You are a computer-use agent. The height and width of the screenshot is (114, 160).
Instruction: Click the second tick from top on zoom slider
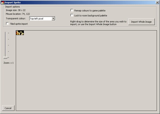9,39
